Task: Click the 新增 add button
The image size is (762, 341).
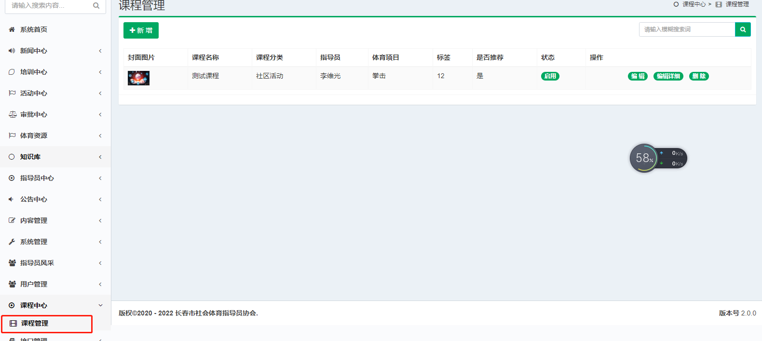Action: (141, 30)
